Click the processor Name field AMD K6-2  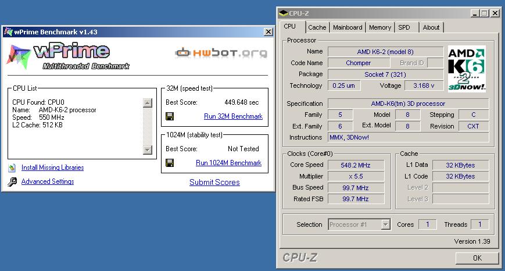click(385, 52)
